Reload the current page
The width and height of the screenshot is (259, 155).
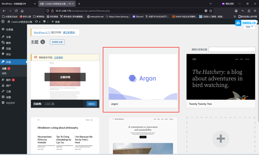[16, 11]
